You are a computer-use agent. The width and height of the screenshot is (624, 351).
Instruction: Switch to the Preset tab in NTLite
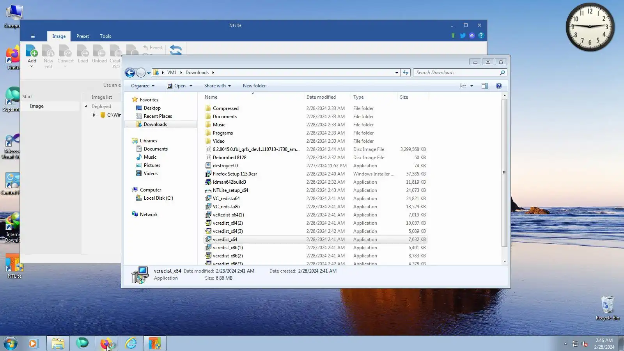point(83,36)
